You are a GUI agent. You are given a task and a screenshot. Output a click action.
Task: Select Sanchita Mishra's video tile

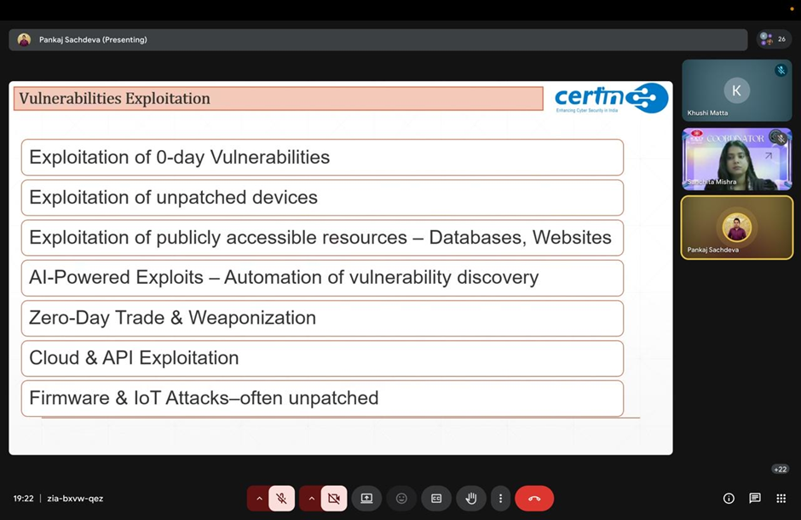click(x=736, y=159)
